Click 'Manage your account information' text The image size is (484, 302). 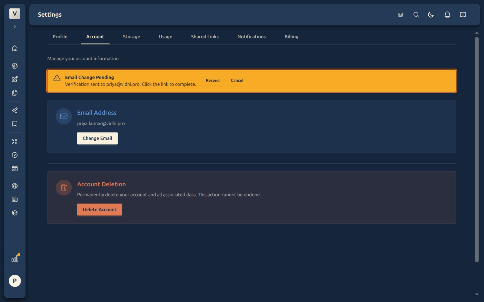pyautogui.click(x=83, y=59)
